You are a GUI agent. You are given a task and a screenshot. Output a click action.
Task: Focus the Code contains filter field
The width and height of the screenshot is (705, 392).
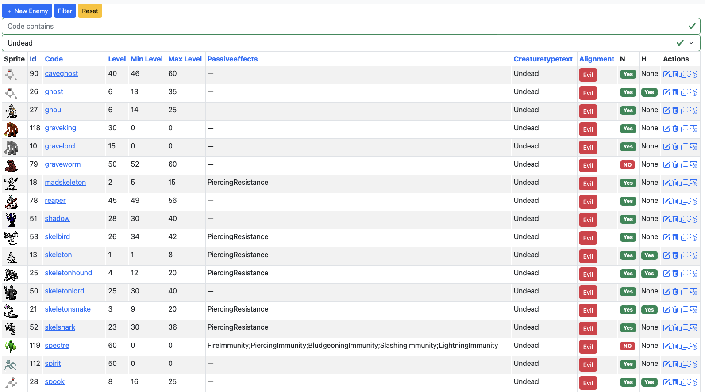[x=351, y=26]
